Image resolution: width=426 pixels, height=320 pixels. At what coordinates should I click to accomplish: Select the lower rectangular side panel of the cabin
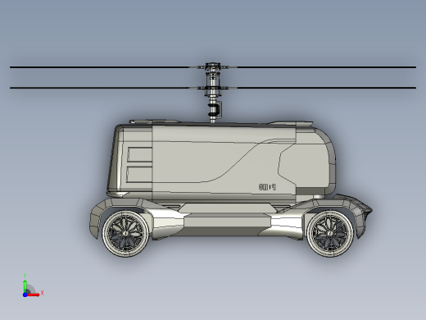pyautogui.click(x=139, y=174)
